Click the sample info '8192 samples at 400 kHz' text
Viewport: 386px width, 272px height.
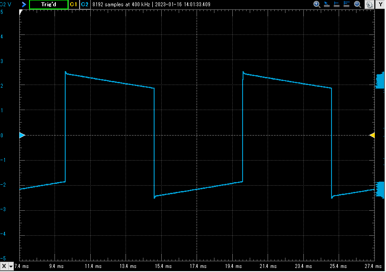(121, 4)
